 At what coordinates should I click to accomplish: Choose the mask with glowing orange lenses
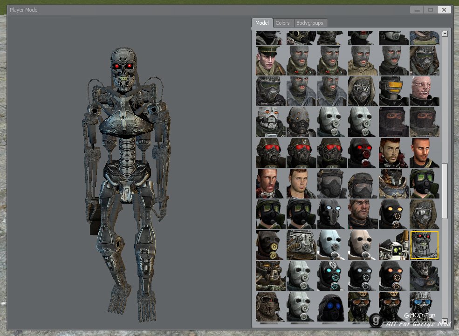[x=393, y=276]
